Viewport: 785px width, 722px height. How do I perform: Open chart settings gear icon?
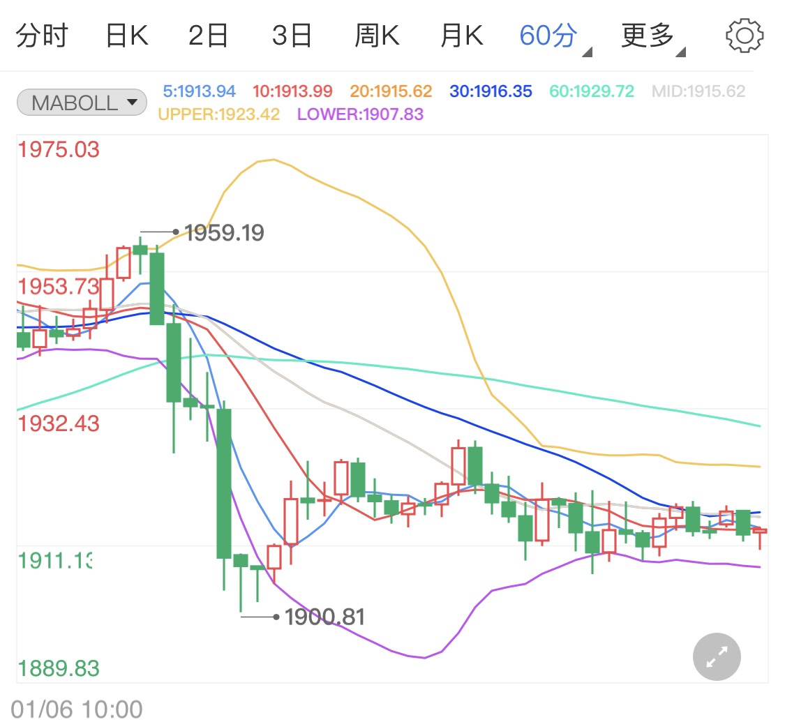pos(745,36)
